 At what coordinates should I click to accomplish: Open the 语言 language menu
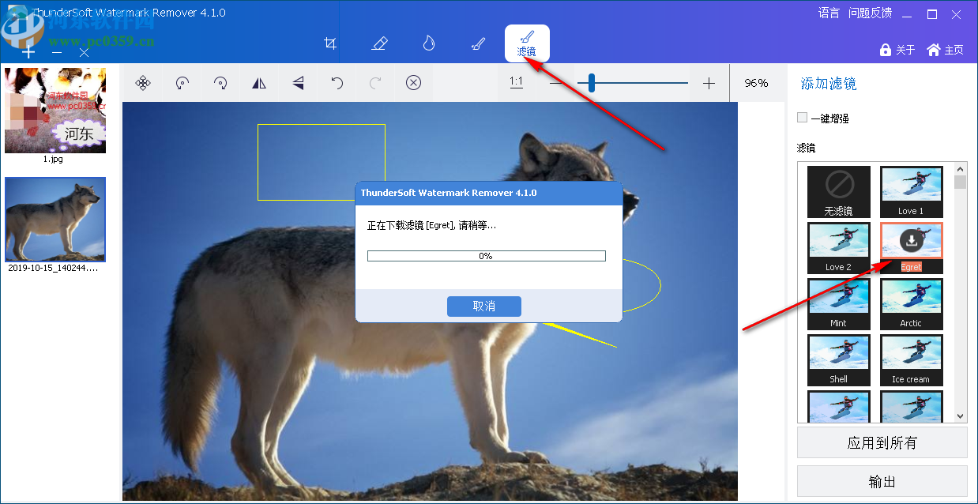click(x=828, y=13)
